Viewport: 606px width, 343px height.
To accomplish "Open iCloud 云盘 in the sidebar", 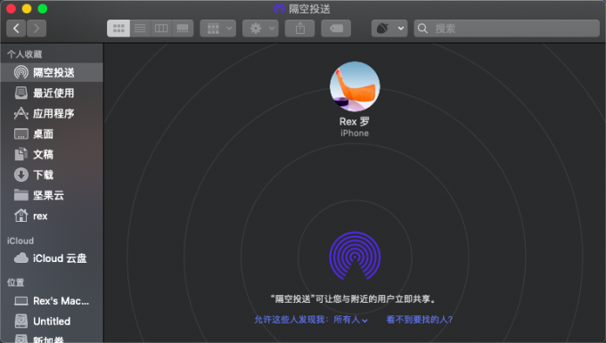I will (52, 258).
